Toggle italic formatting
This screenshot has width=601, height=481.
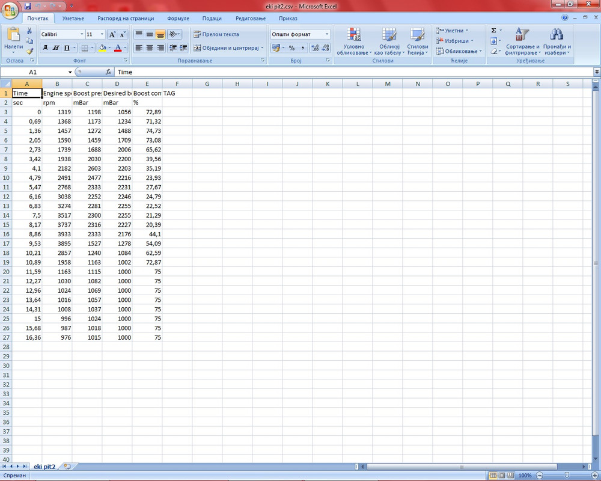(56, 48)
